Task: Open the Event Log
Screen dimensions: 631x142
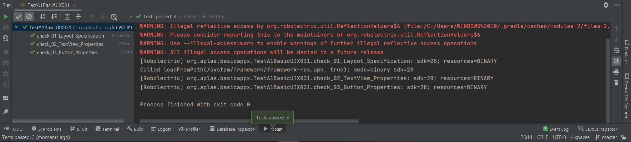Action: coord(556,129)
